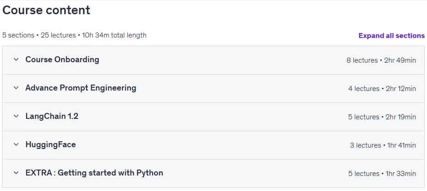Image resolution: width=427 pixels, height=191 pixels.
Task: Click empty area of the HuggingFace row
Action: [213, 145]
